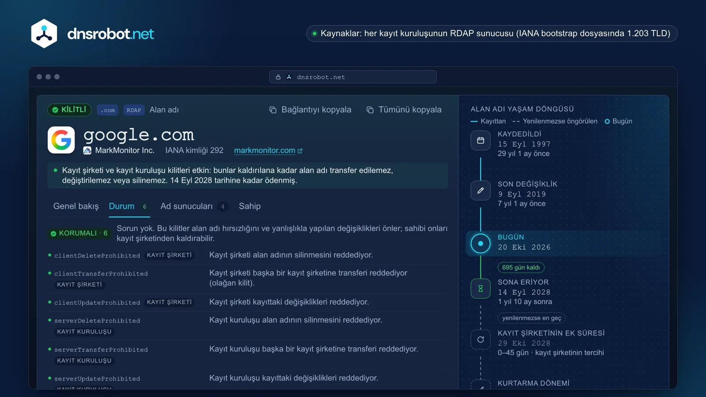Click the browser address bar field
The height and width of the screenshot is (397, 706).
click(x=353, y=77)
